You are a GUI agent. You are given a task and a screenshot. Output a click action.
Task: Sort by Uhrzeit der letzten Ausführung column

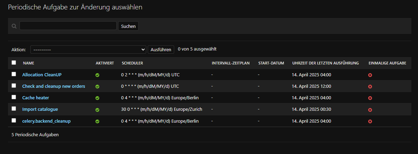(x=325, y=63)
